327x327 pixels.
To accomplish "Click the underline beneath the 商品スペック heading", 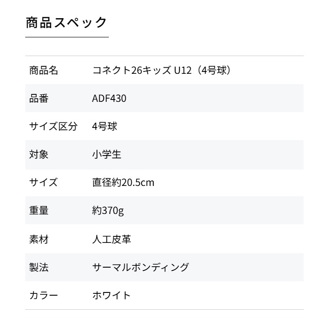I will click(67, 37).
